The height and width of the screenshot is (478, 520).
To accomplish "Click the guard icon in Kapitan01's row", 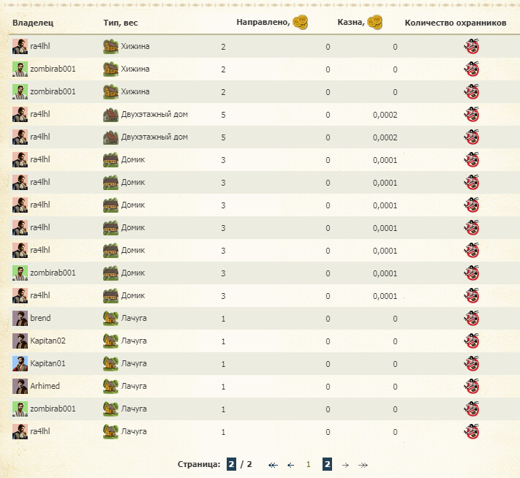I will [x=472, y=363].
